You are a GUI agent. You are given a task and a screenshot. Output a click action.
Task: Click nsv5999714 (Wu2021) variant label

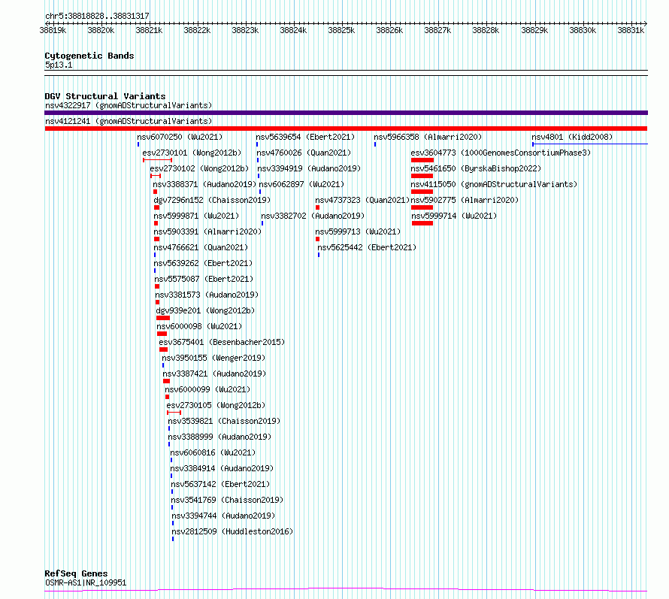[454, 216]
